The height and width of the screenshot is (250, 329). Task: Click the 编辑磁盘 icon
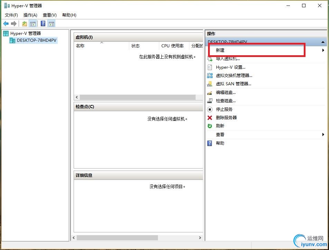point(210,93)
